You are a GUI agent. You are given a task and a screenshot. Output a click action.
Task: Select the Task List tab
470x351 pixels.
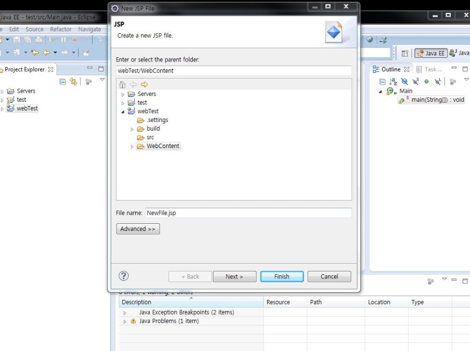(x=429, y=69)
